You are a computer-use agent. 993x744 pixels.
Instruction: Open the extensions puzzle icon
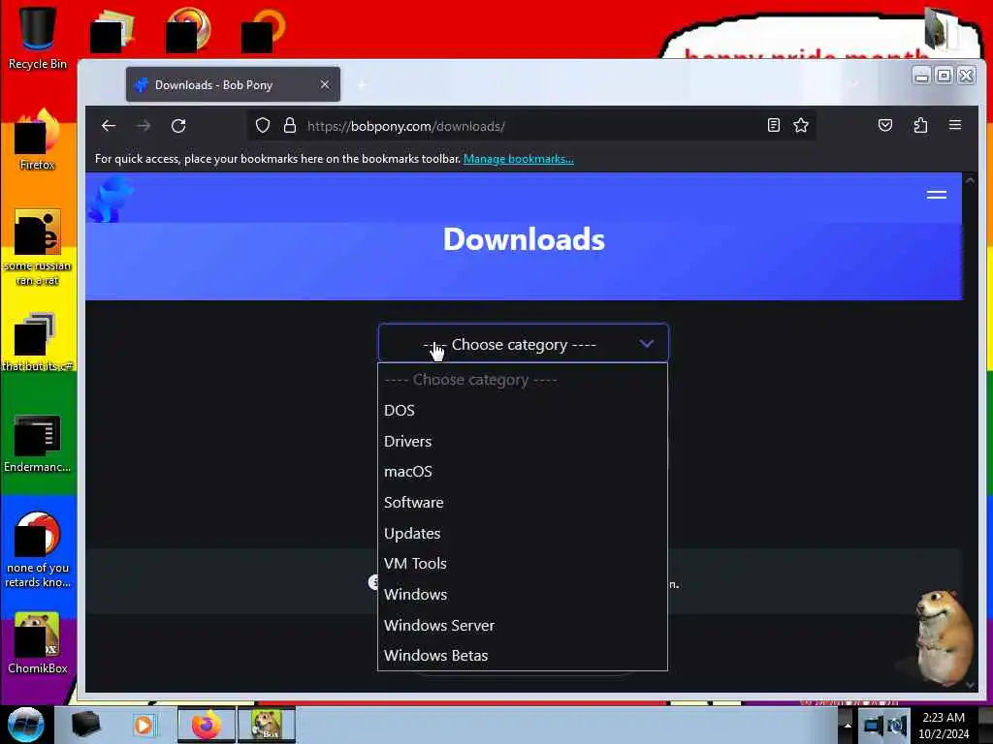921,125
